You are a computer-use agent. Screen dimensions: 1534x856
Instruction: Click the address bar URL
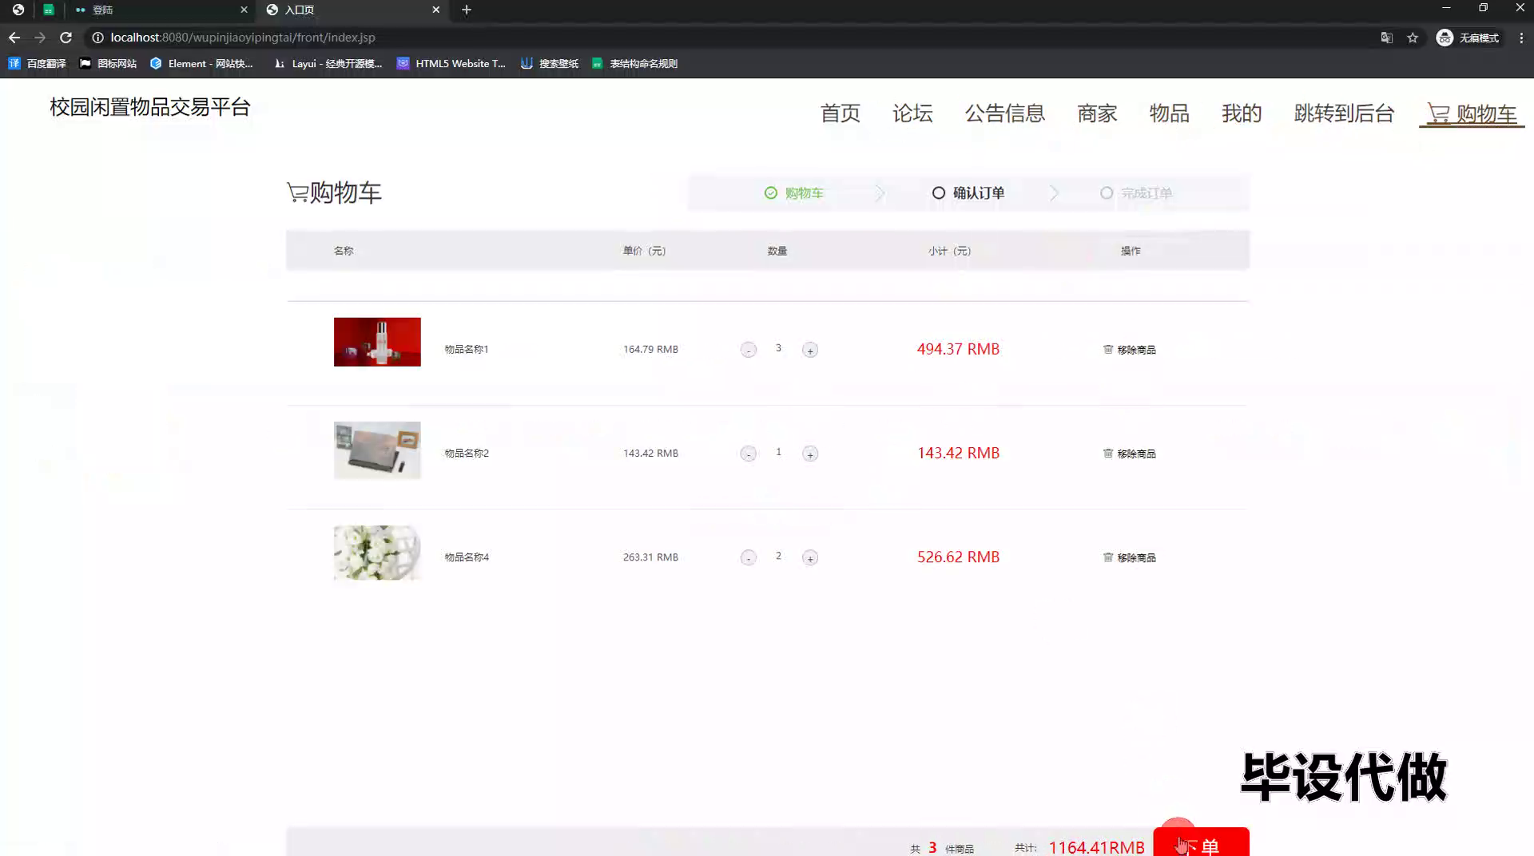click(x=243, y=38)
